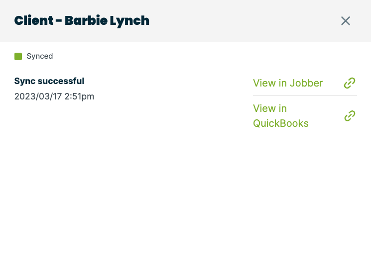This screenshot has width=371, height=271.
Task: Open the View in Jobber link
Action: (x=288, y=83)
